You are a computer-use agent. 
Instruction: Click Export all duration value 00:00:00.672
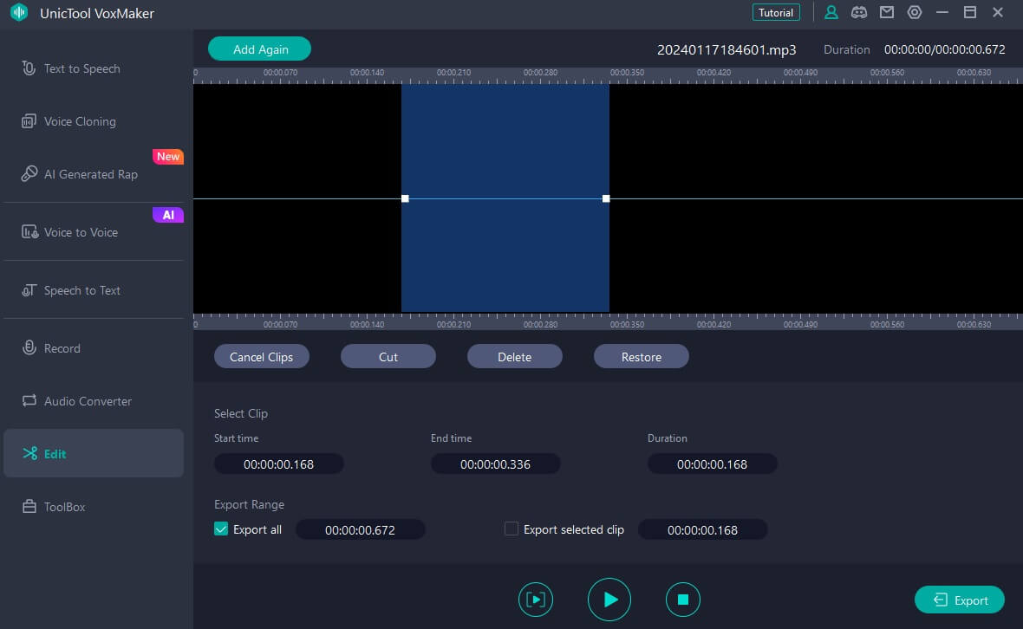360,530
